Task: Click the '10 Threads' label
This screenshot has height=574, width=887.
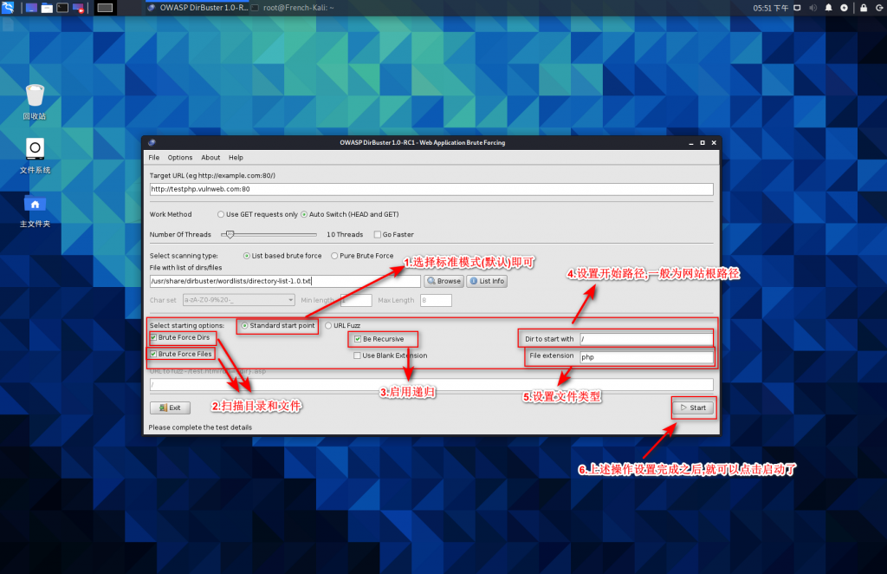Action: click(x=345, y=234)
